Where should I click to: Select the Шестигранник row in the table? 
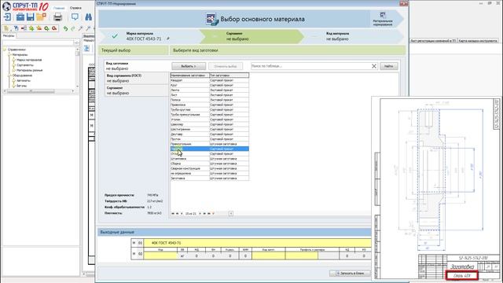210,129
